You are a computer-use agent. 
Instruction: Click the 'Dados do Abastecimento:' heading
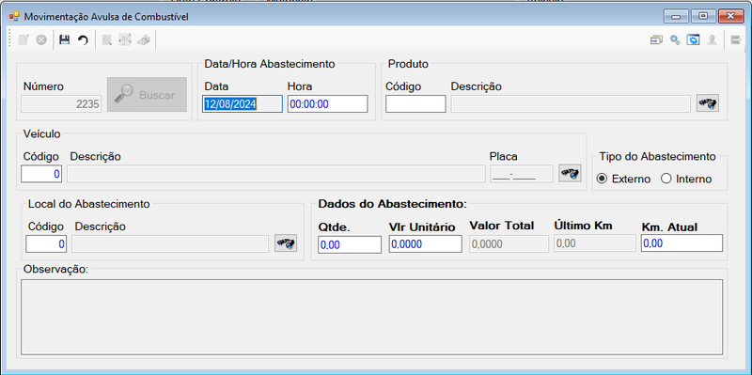coord(392,204)
